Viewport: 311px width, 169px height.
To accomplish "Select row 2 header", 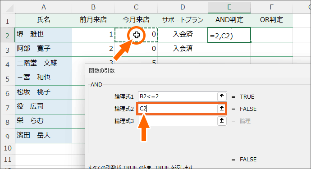I will click(x=8, y=35).
